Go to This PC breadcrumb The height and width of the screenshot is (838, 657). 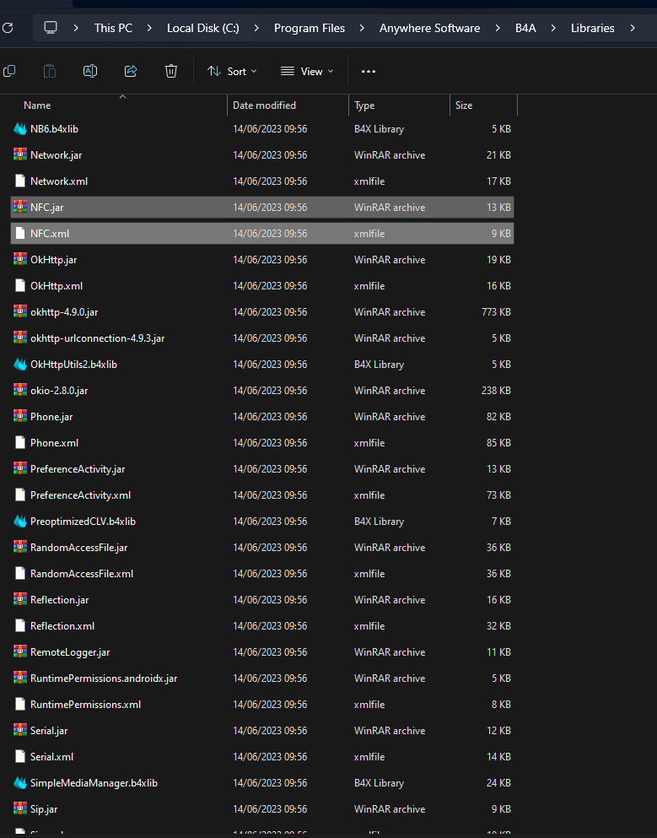[x=113, y=28]
